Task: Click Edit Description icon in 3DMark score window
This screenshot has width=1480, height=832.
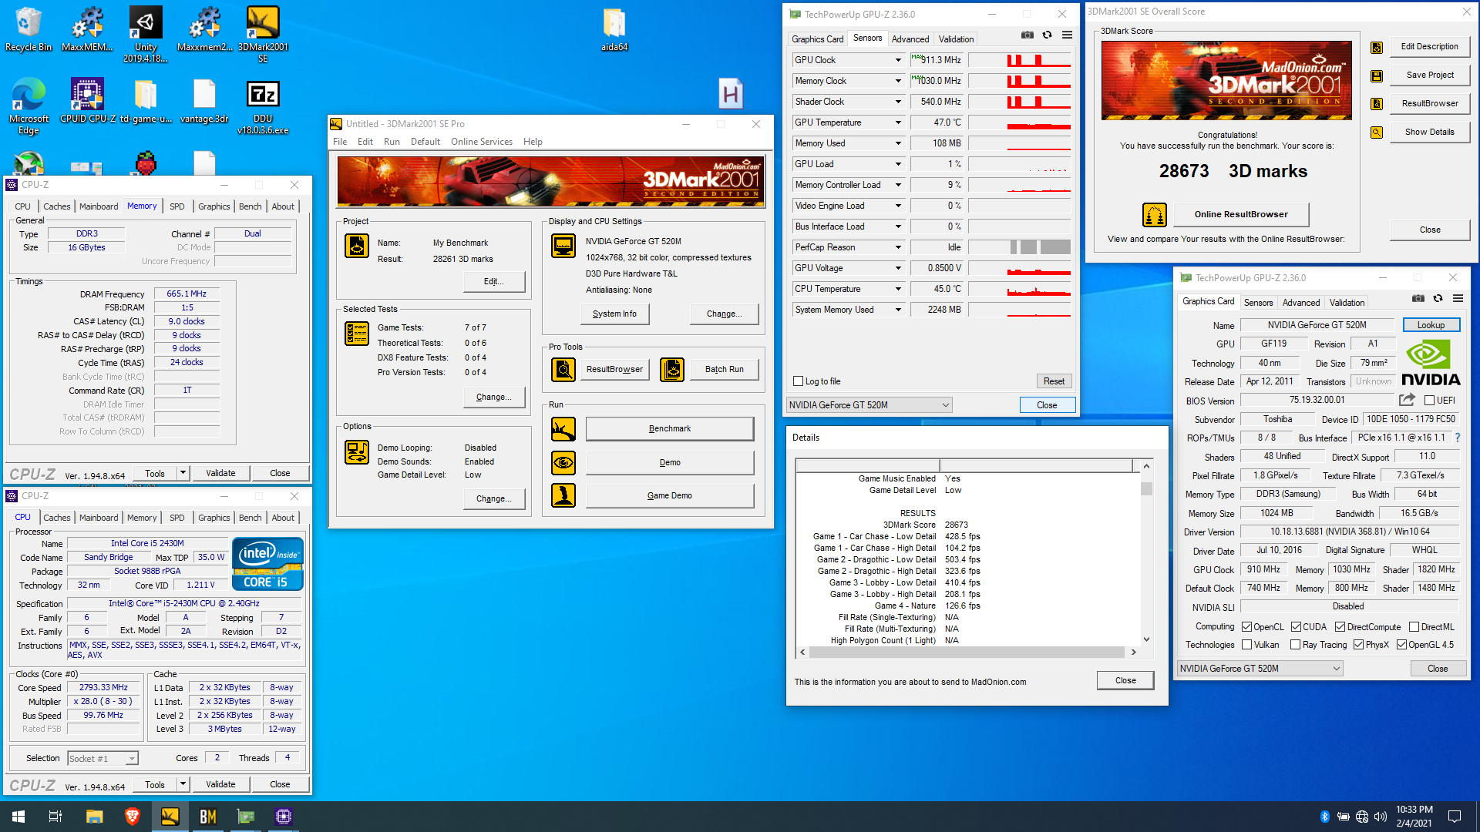Action: (x=1377, y=48)
